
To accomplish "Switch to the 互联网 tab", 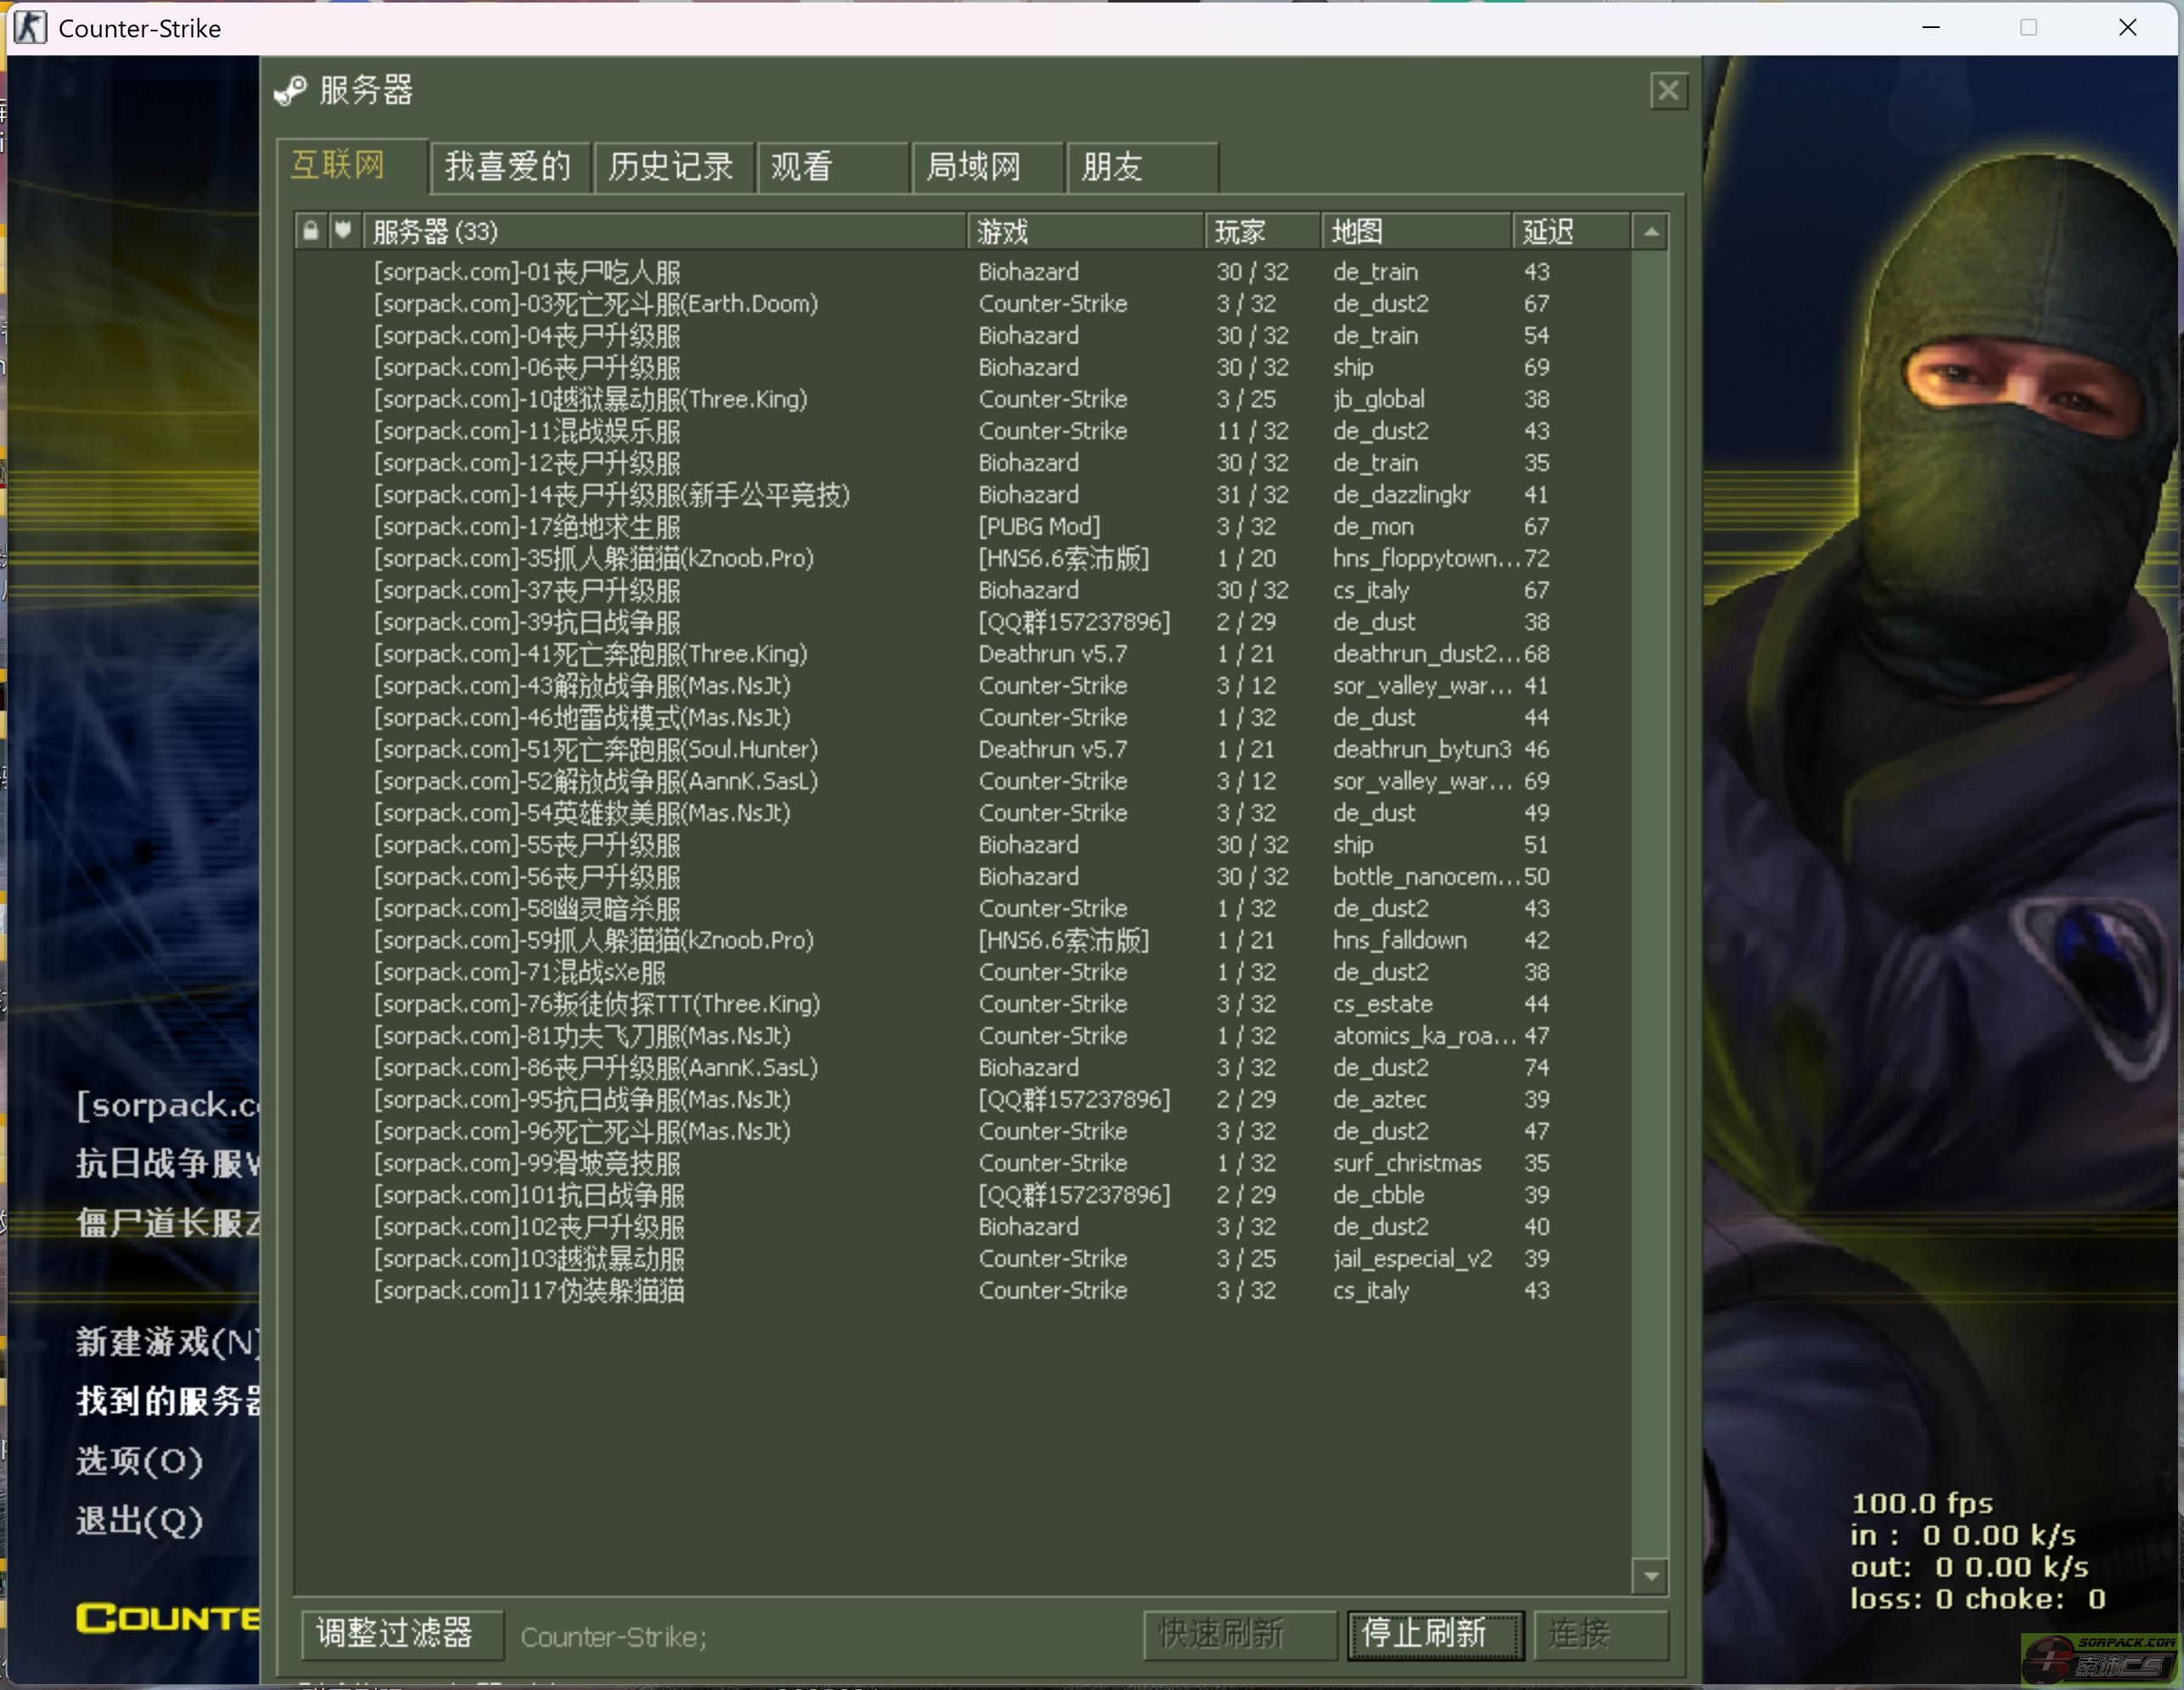I will pyautogui.click(x=354, y=166).
